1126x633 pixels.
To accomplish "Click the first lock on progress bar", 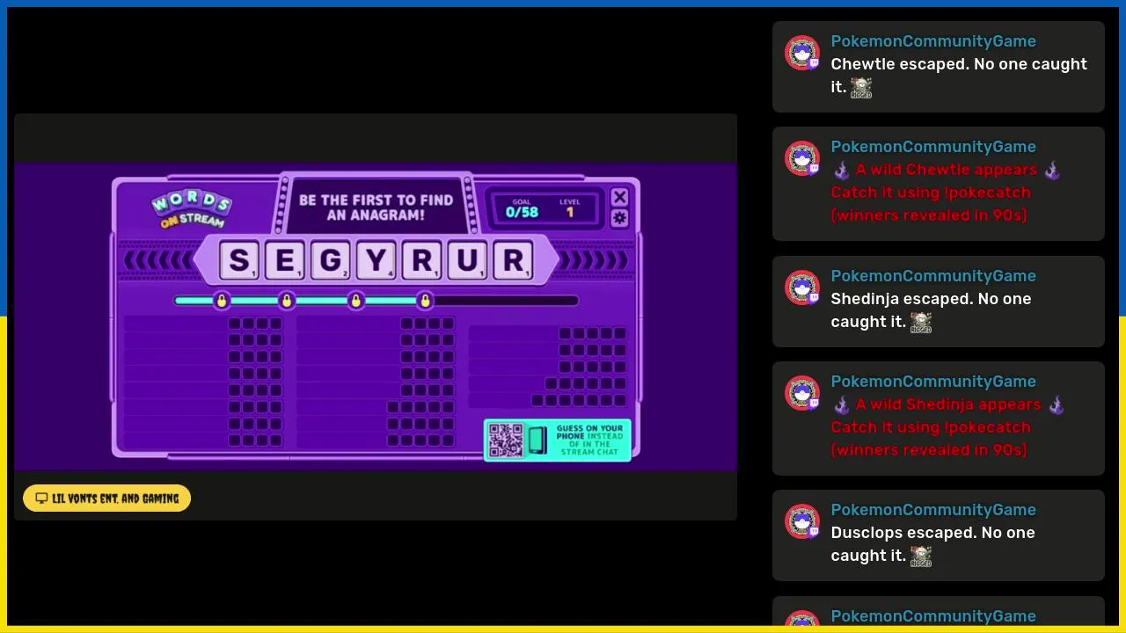I will [221, 301].
